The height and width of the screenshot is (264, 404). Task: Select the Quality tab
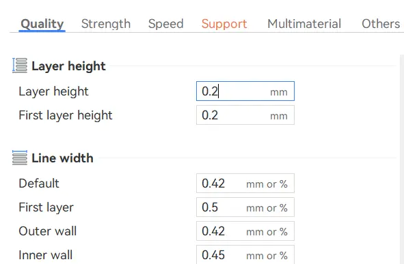tap(42, 24)
